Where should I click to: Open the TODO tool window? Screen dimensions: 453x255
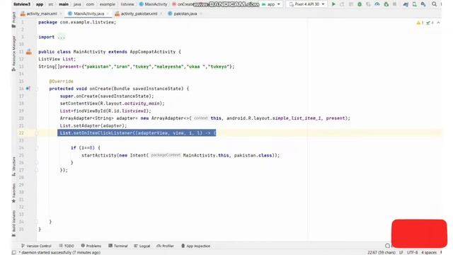[x=67, y=246]
